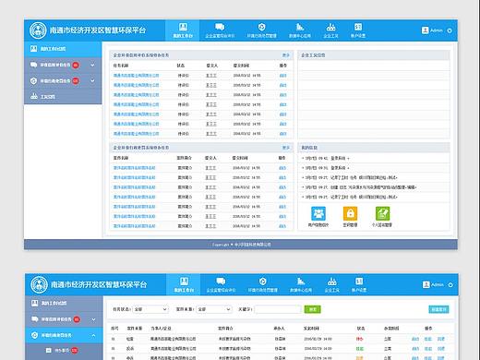Click the cyan button at the filter bar's end, bottom page
This screenshot has height=360, width=480.
438,309
